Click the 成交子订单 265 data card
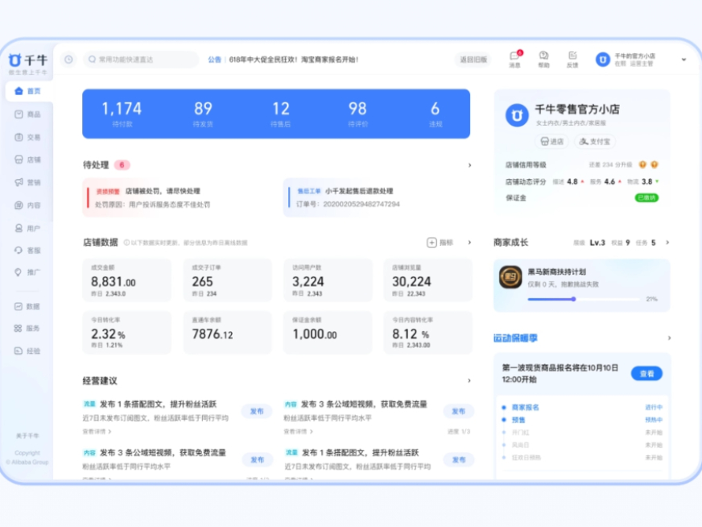 [x=228, y=280]
